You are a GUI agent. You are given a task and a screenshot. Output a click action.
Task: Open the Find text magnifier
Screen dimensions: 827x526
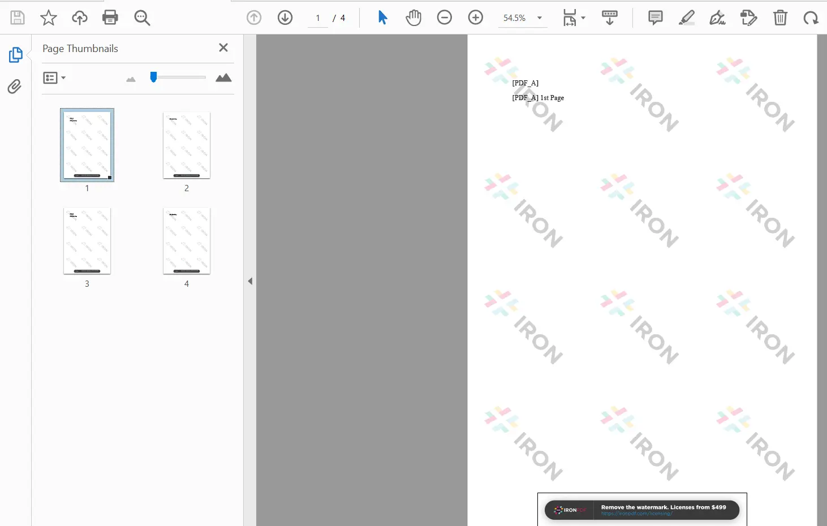pos(142,18)
